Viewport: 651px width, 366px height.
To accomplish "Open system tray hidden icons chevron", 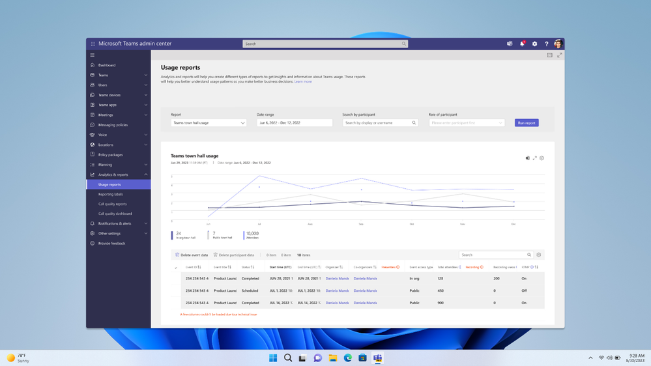I will pyautogui.click(x=590, y=358).
